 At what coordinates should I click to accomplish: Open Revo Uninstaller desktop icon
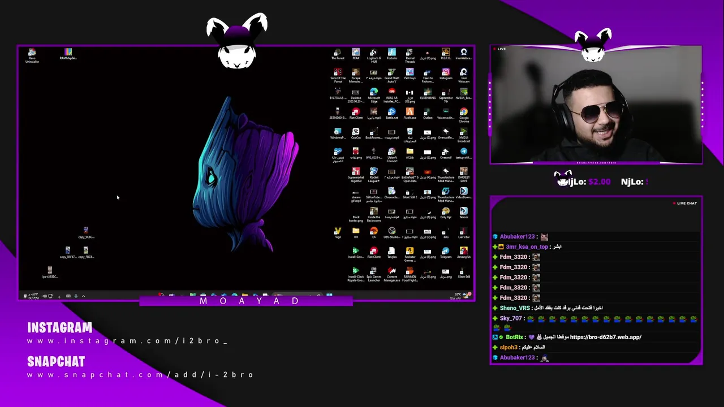pyautogui.click(x=32, y=56)
